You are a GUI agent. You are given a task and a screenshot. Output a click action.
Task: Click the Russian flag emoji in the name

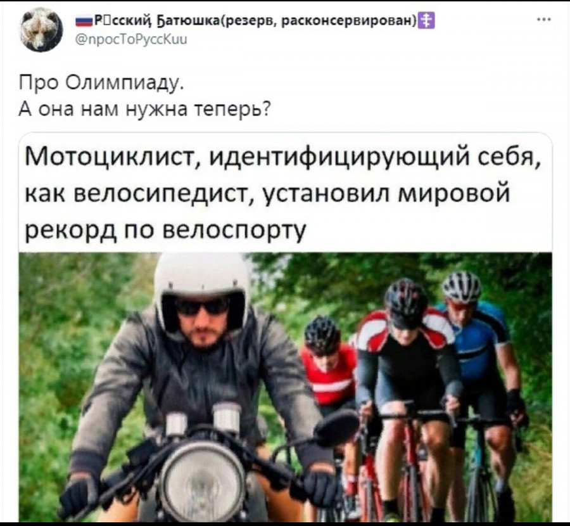(84, 23)
